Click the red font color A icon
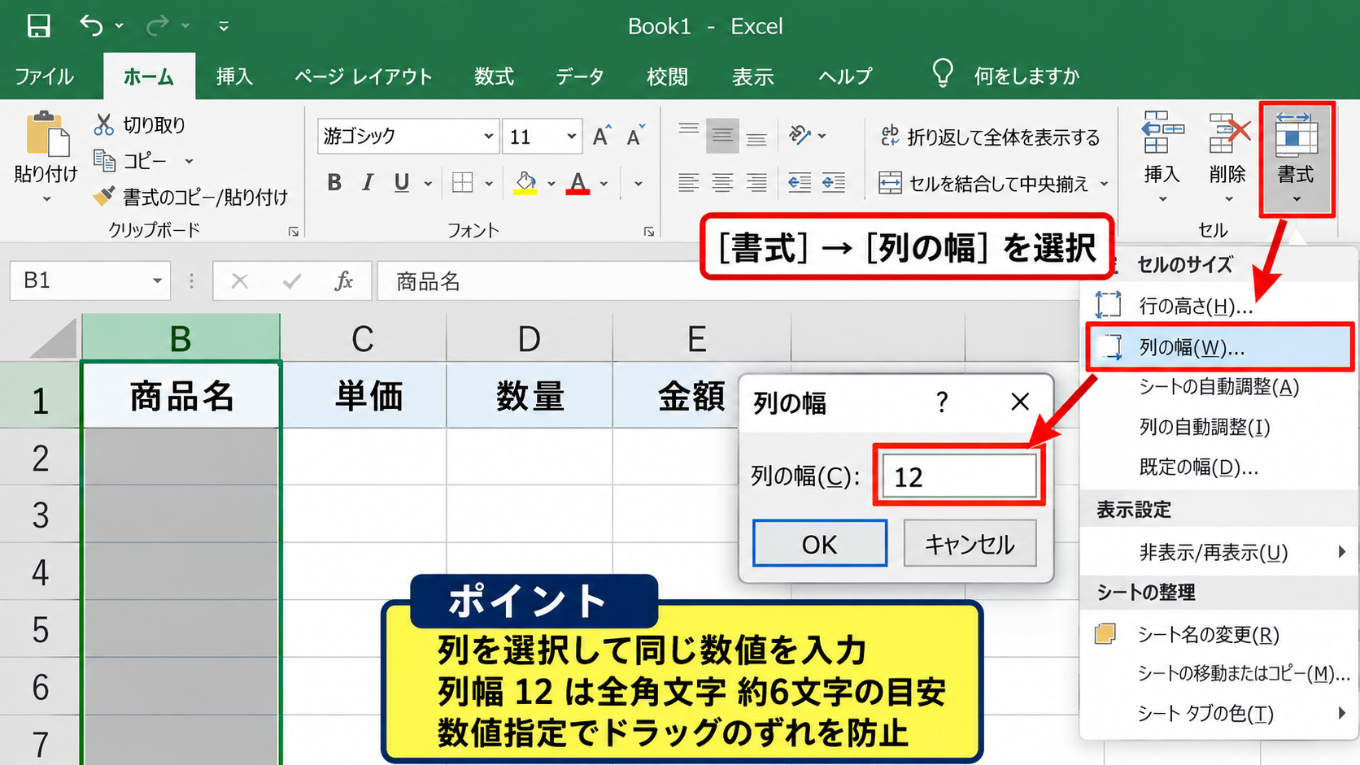1360x765 pixels. click(578, 183)
